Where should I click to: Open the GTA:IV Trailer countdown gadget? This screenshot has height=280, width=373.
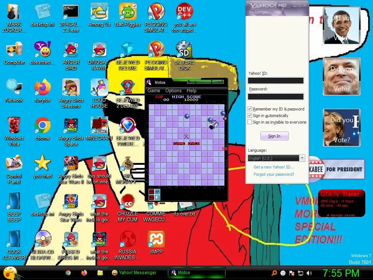pyautogui.click(x=341, y=203)
